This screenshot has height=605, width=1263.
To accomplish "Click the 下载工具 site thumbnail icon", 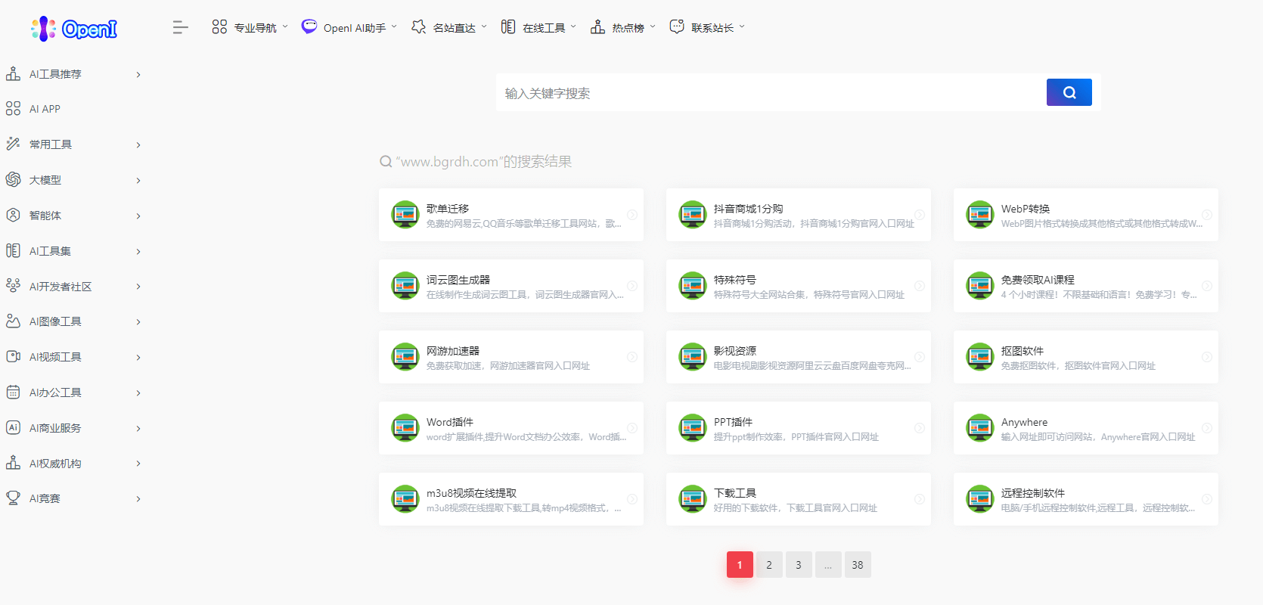I will (x=693, y=499).
